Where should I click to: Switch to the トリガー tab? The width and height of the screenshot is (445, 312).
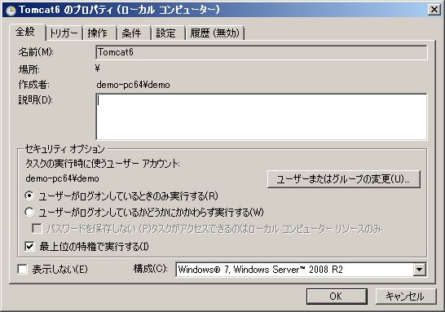(x=64, y=33)
